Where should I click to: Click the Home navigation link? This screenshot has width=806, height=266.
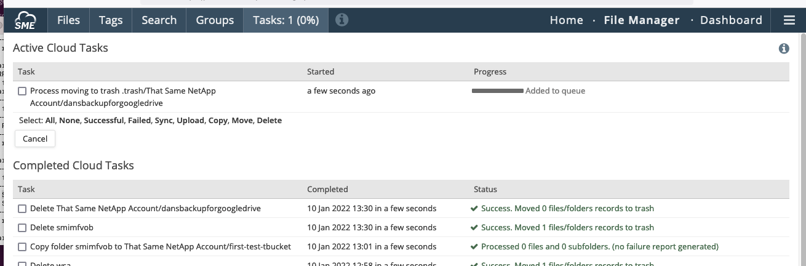566,20
